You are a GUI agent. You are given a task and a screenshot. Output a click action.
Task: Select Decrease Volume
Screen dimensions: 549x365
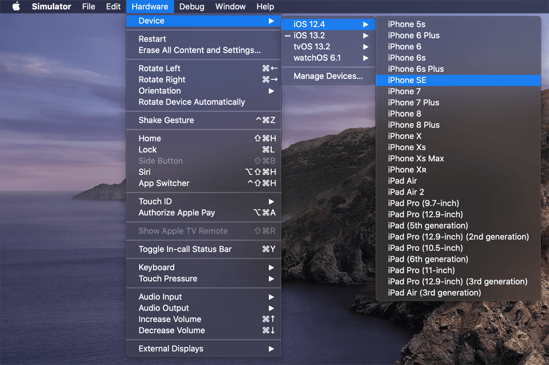click(x=204, y=330)
